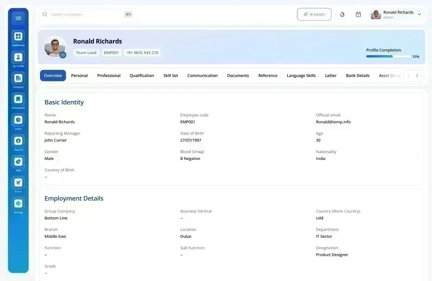Open the Travel airplane icon

point(18,183)
